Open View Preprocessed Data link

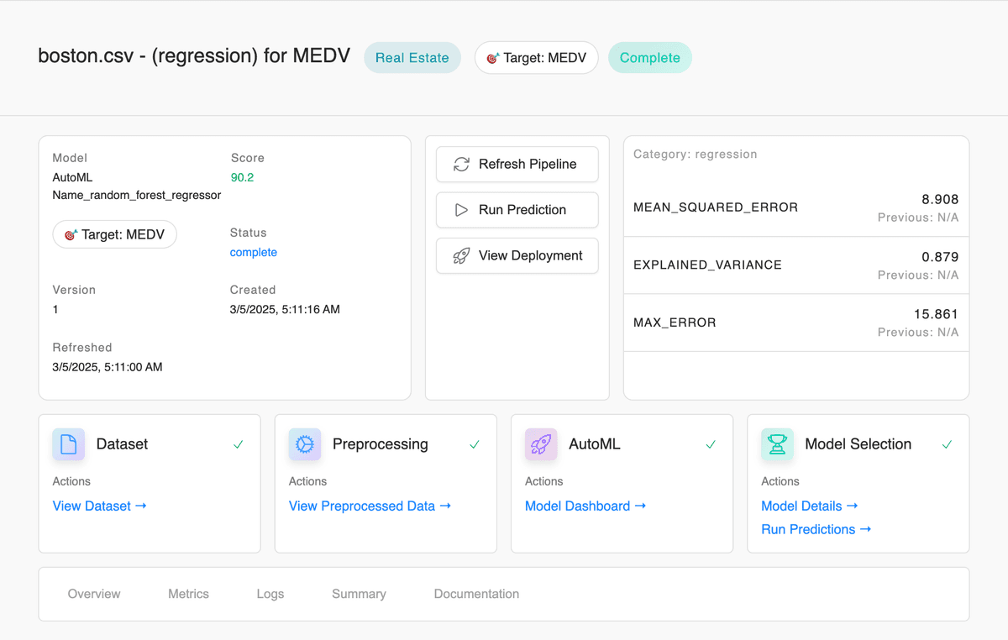coord(370,506)
